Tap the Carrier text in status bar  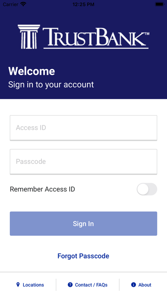(x=10, y=4)
